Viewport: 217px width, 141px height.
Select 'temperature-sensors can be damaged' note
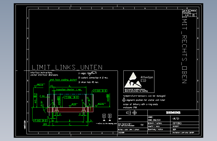[x=144, y=96]
